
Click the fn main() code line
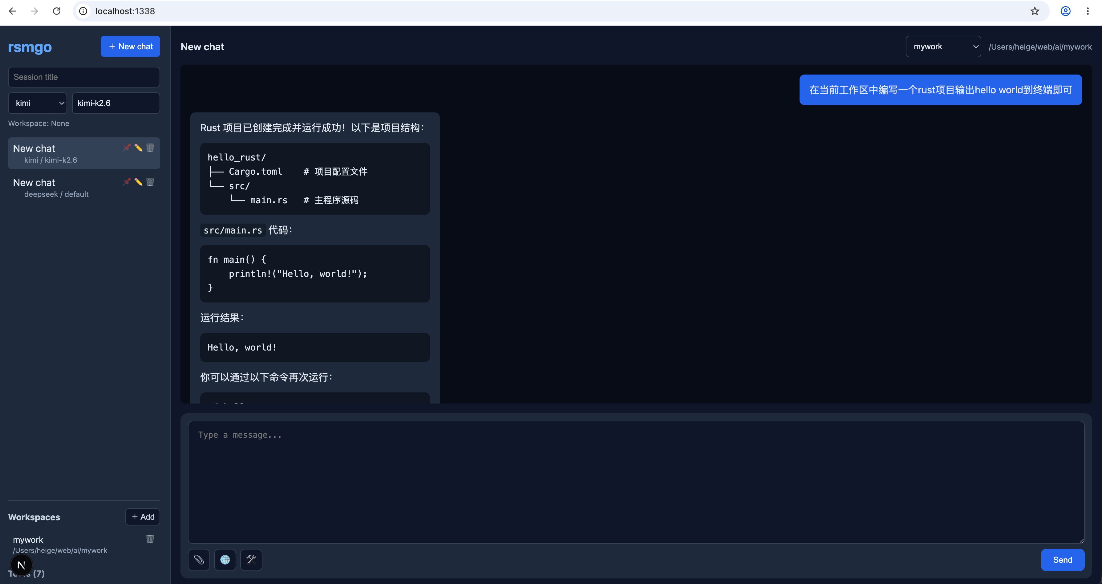click(237, 259)
